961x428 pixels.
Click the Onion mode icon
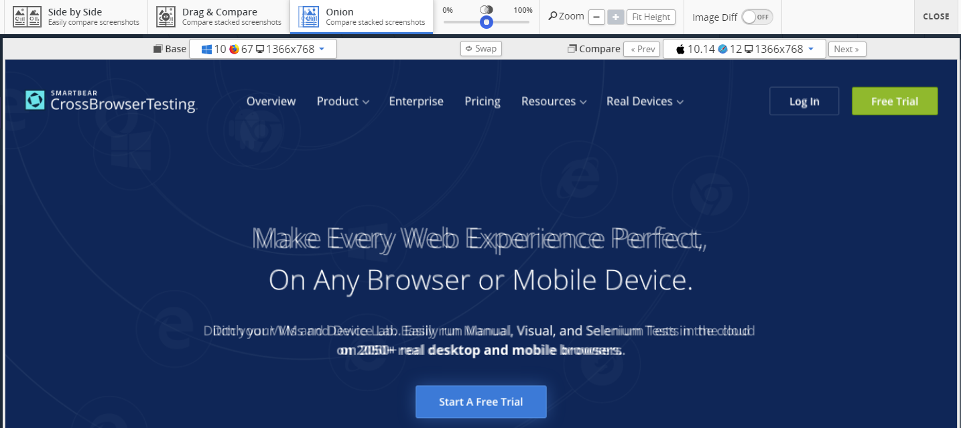pos(309,17)
